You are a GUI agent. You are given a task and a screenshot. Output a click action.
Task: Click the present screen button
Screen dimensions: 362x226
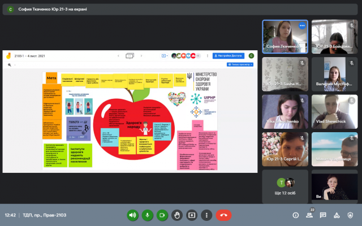tap(192, 215)
